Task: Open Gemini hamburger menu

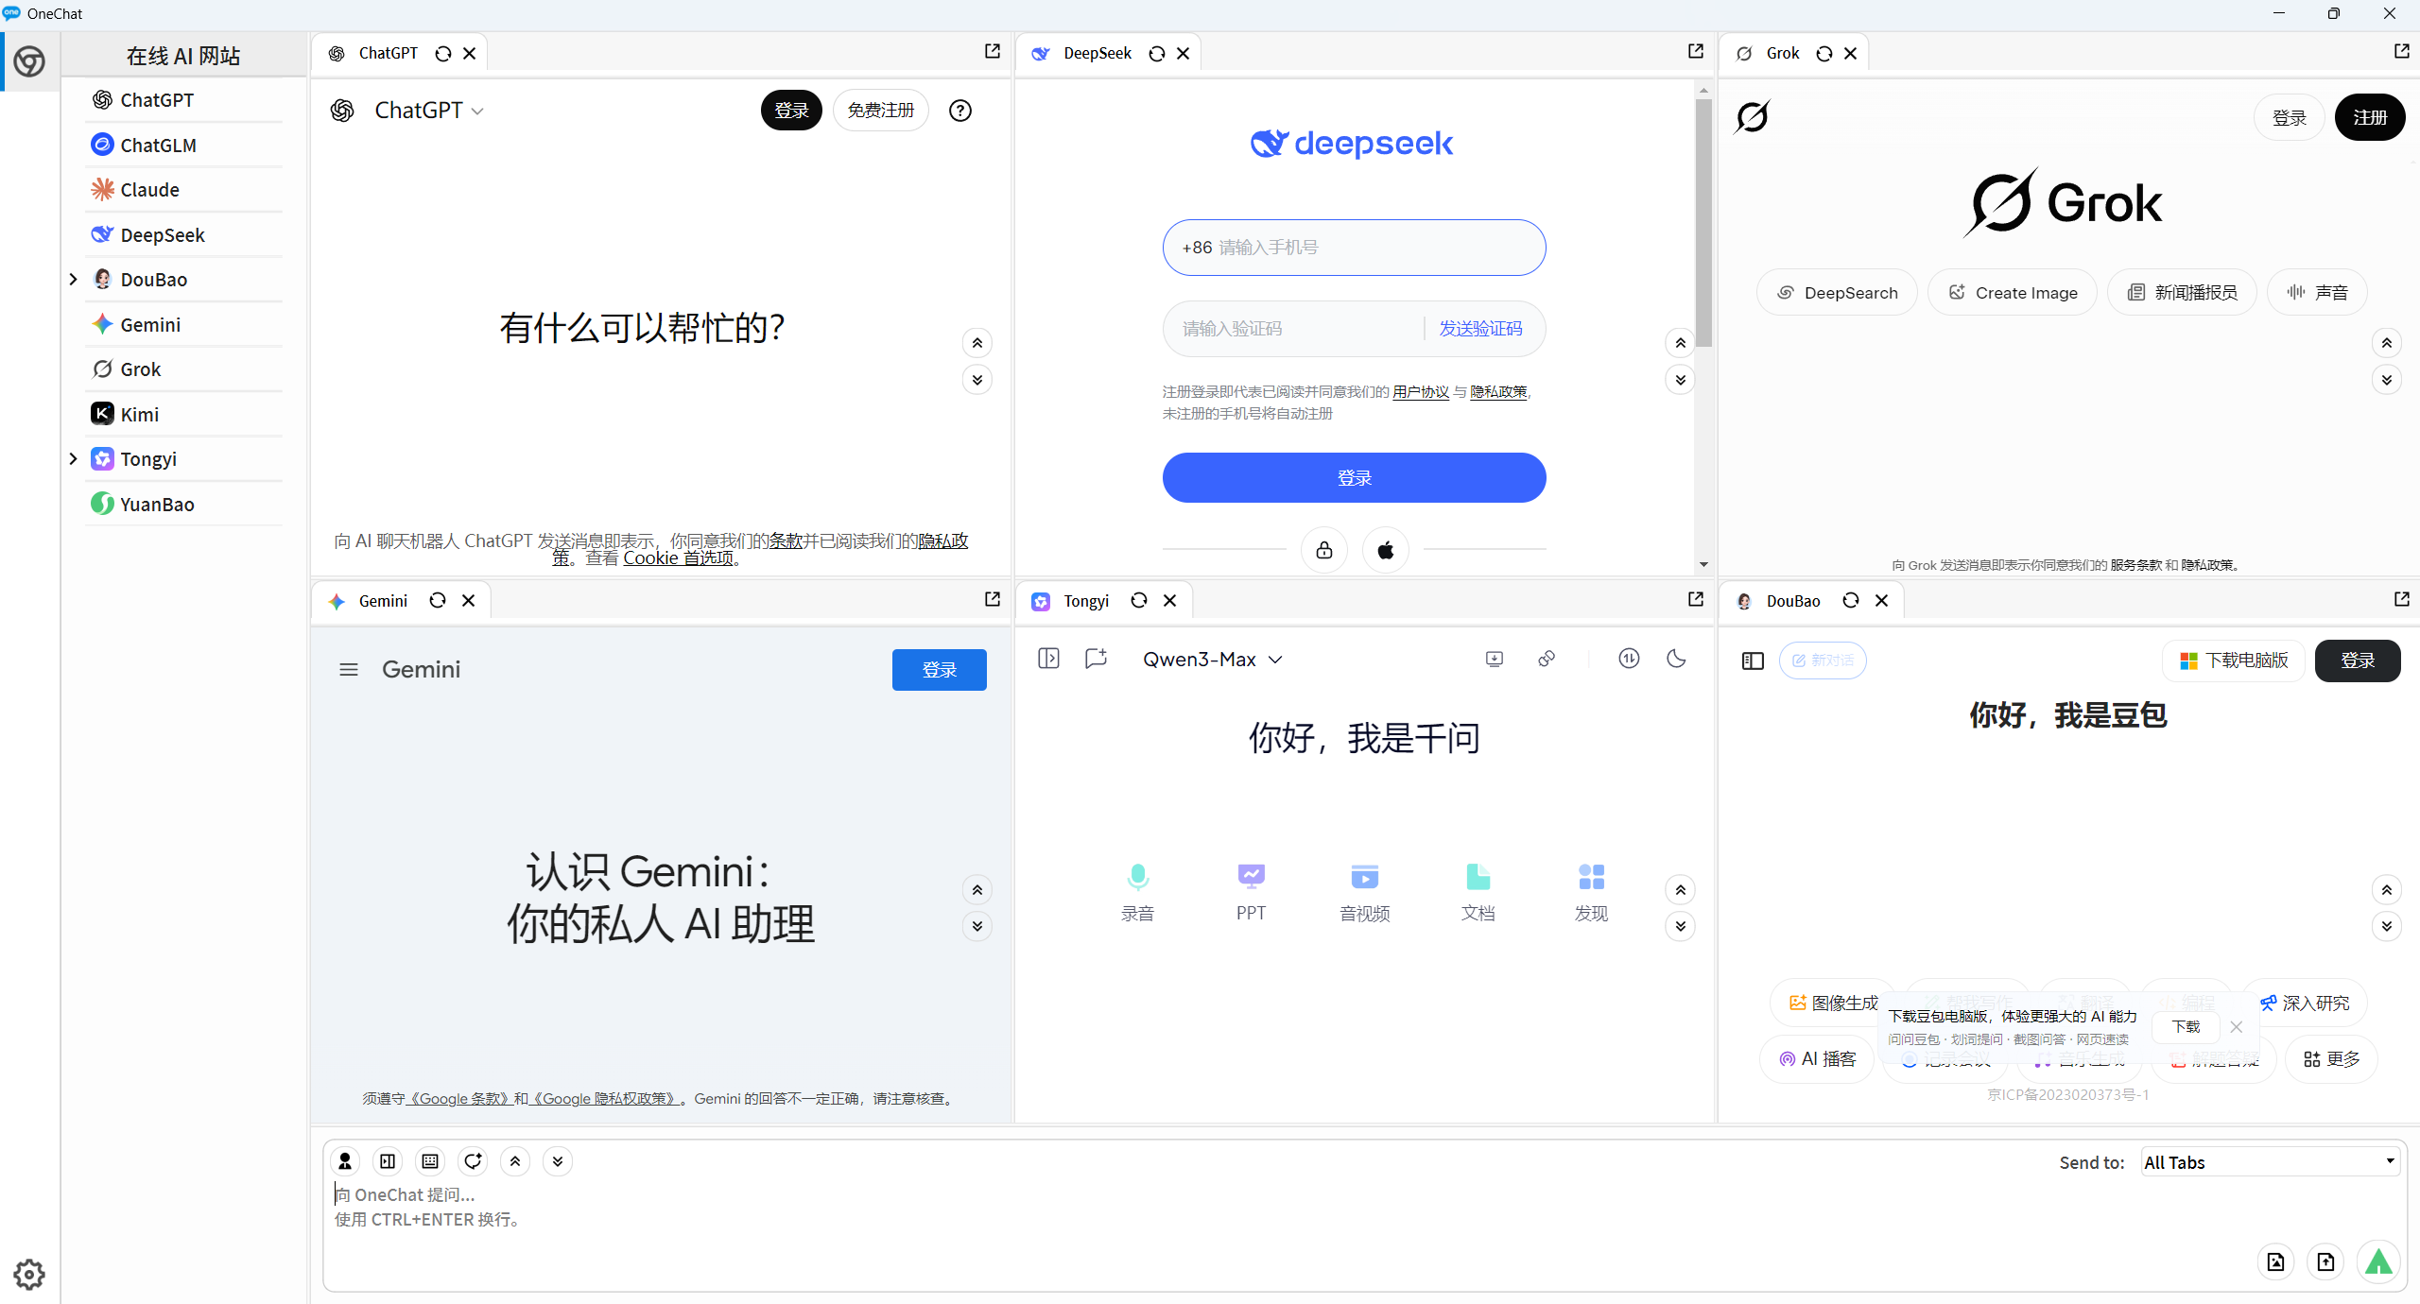Action: [x=349, y=670]
